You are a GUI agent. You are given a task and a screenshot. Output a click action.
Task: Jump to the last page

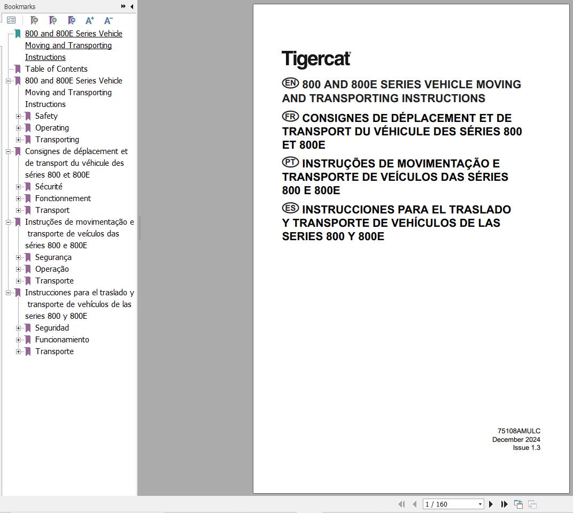pyautogui.click(x=504, y=504)
